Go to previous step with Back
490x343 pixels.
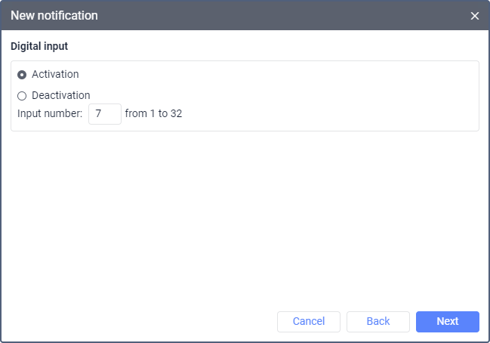(378, 322)
